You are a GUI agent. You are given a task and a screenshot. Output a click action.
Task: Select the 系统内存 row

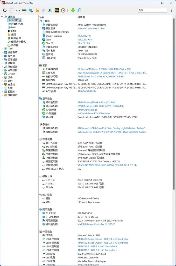click(93, 80)
